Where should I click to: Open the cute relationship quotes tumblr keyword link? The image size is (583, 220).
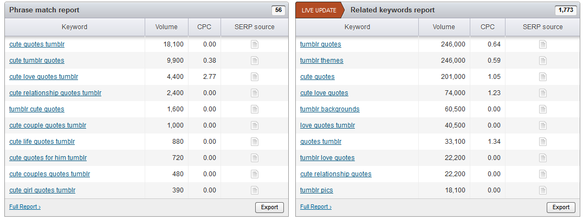coord(55,93)
